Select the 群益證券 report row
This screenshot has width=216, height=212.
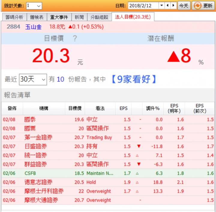[108, 164]
